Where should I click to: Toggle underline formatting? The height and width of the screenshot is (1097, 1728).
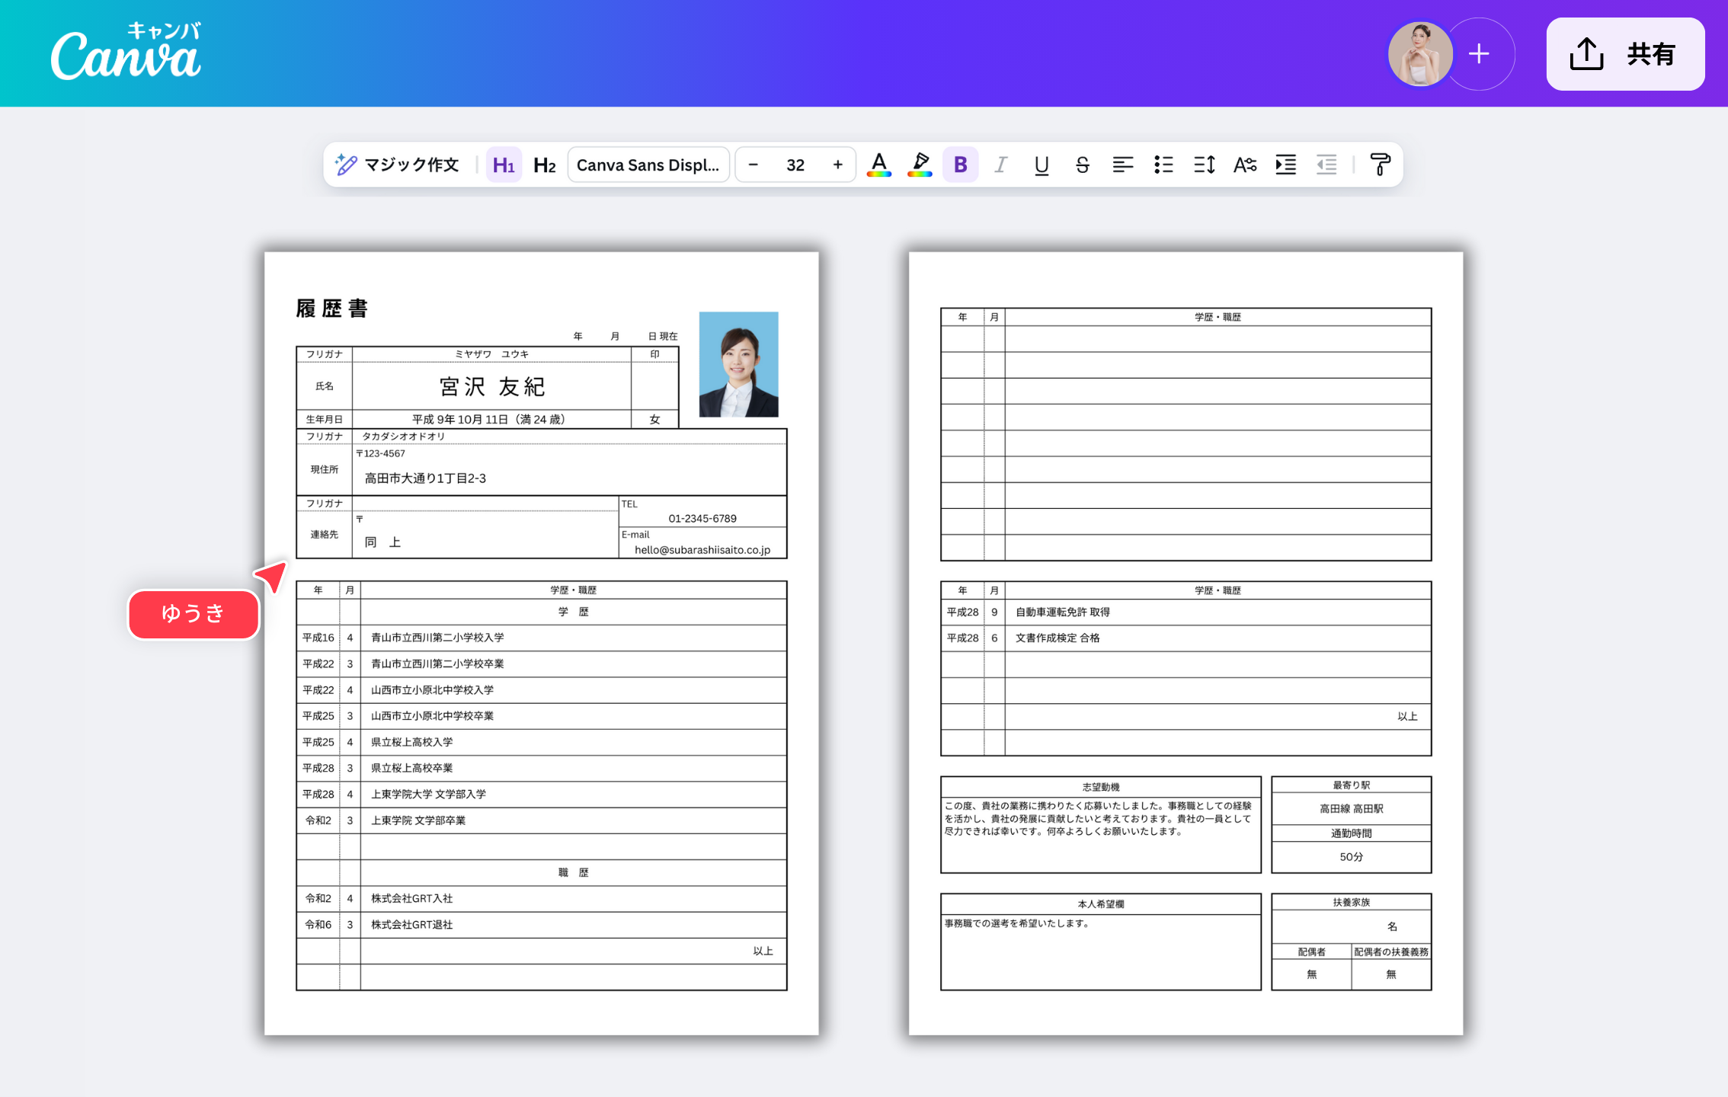[1042, 165]
